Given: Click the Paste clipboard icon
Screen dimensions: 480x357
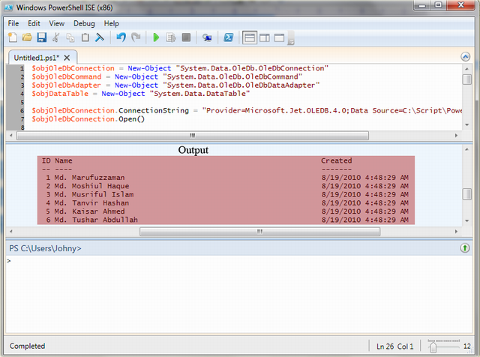Looking at the screenshot, I should 85,37.
